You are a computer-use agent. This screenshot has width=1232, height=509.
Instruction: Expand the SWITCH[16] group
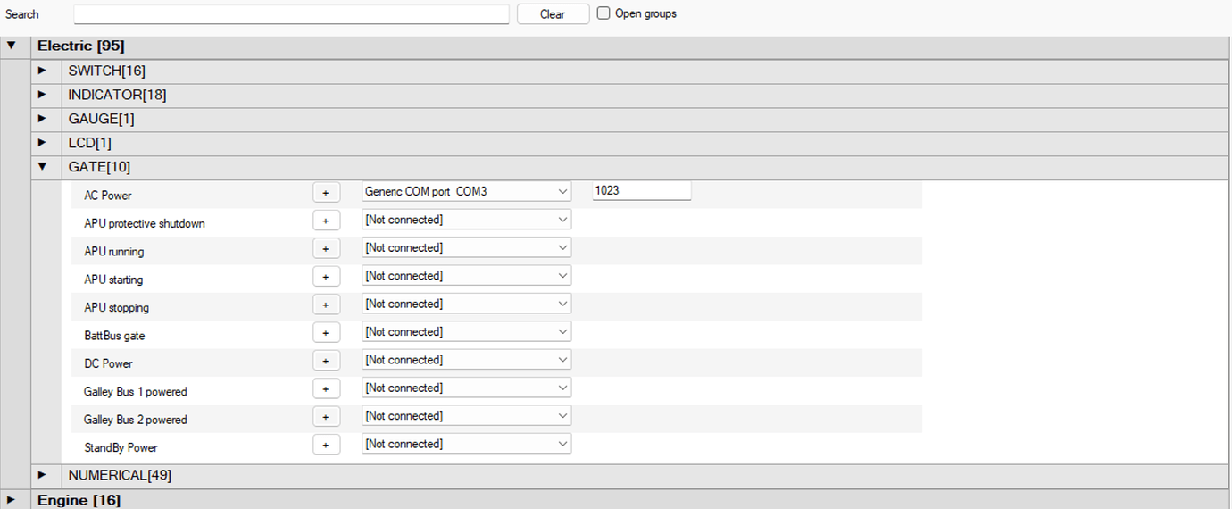click(42, 70)
